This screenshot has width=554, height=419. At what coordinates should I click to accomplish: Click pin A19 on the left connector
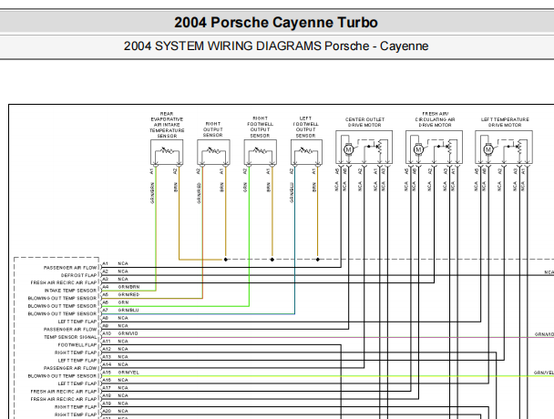pyautogui.click(x=107, y=404)
